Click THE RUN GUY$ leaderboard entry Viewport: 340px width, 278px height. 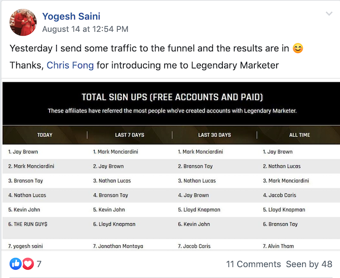point(28,224)
